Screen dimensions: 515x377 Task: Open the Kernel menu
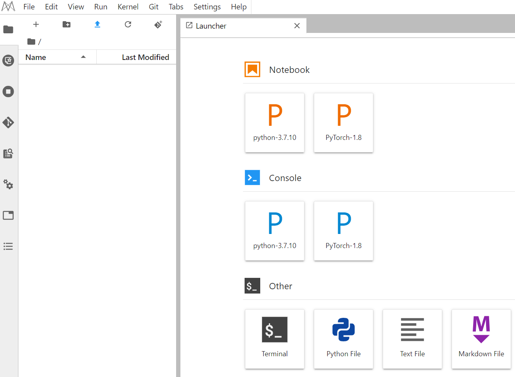coord(128,7)
